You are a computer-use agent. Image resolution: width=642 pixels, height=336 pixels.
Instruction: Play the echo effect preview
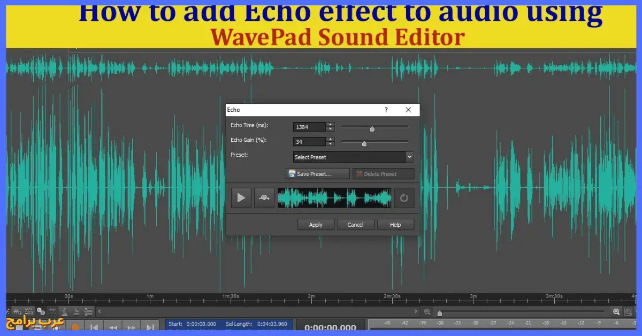241,198
